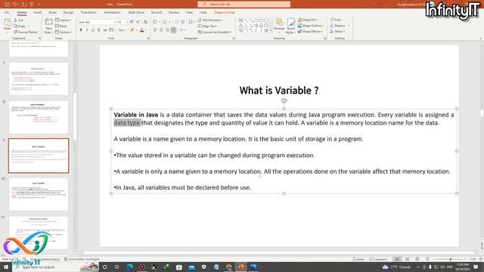Justify the paragraph text

pyautogui.click(x=173, y=30)
